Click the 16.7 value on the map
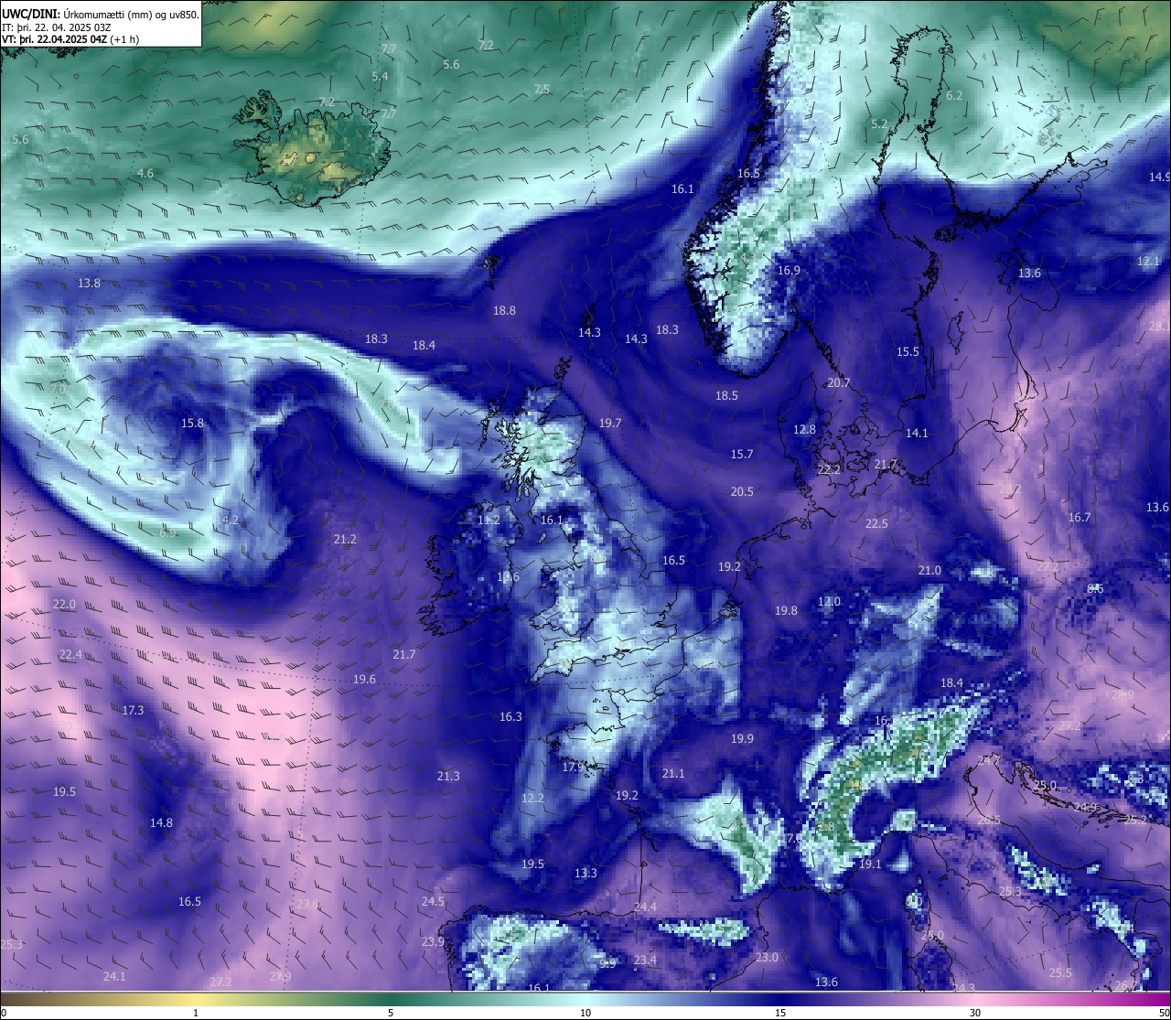The image size is (1171, 1020). click(x=1080, y=518)
